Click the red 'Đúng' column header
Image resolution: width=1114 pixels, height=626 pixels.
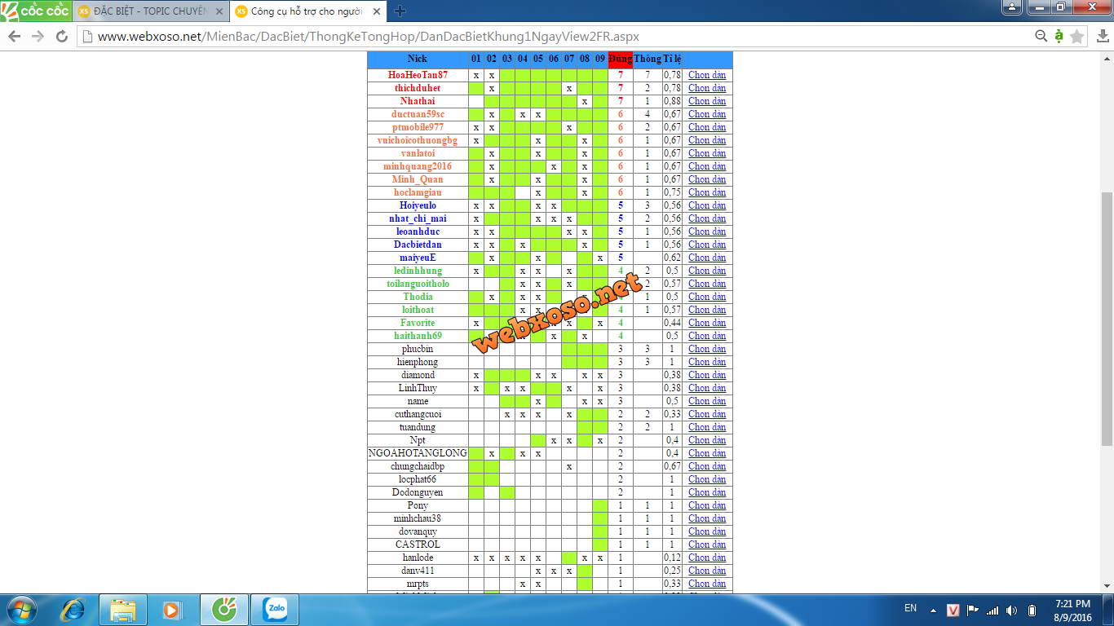620,59
